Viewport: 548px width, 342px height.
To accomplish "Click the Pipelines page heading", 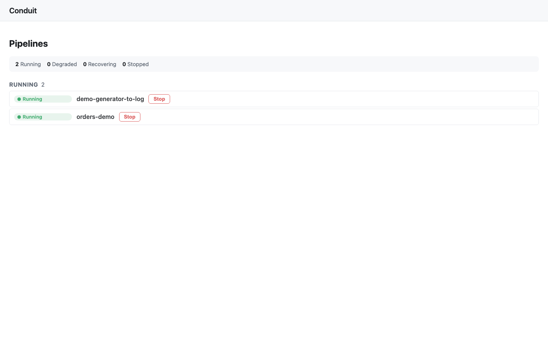I will (x=29, y=44).
